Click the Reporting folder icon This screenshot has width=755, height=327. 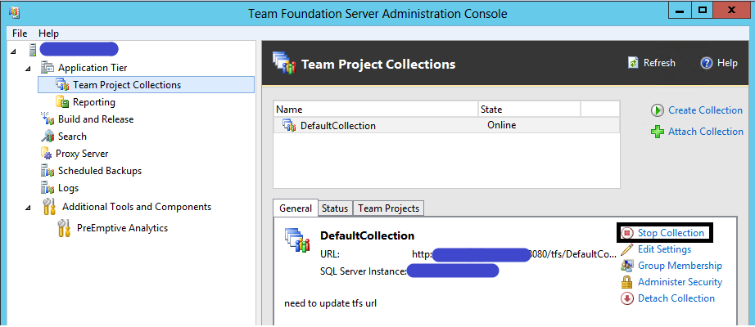[x=62, y=102]
